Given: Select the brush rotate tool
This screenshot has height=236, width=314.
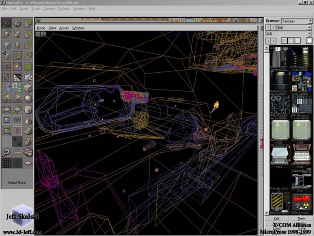Looking at the screenshot, I should click(x=7, y=34).
